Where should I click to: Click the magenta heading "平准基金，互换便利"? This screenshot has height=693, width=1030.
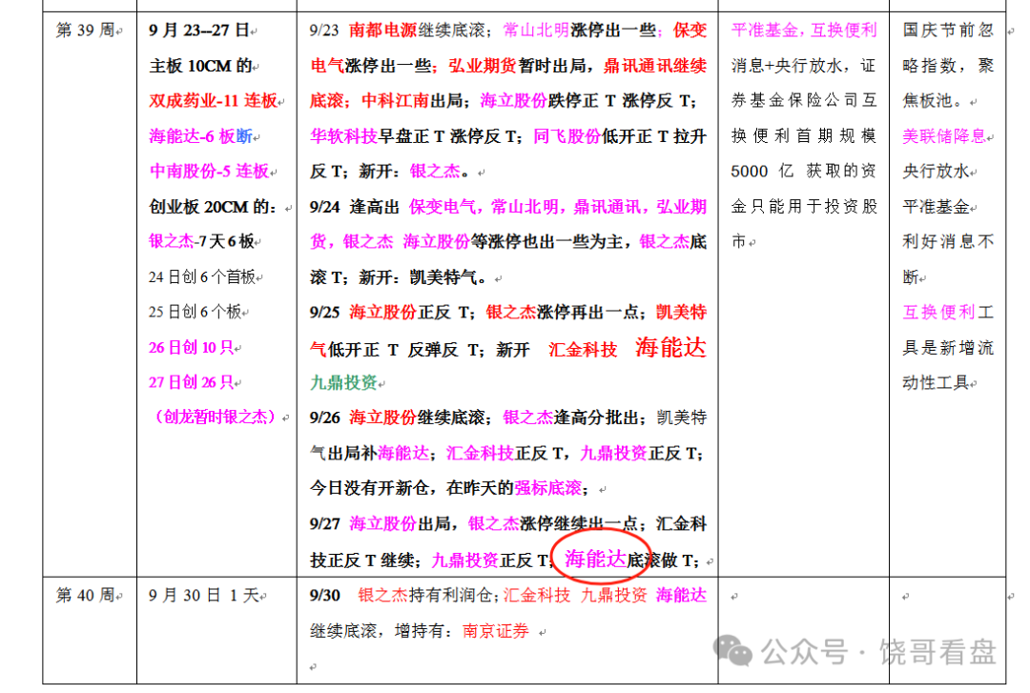click(x=804, y=31)
